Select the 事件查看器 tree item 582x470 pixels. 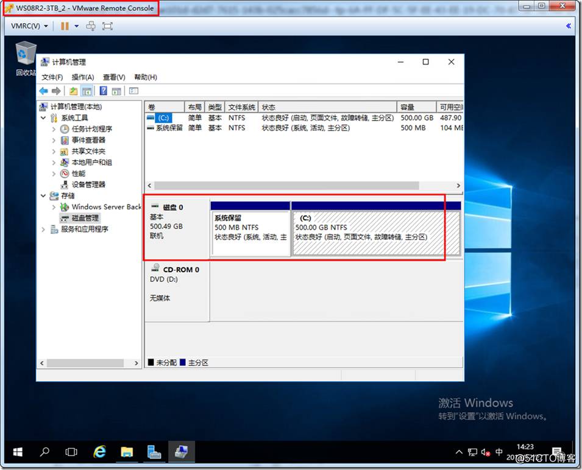(x=88, y=140)
